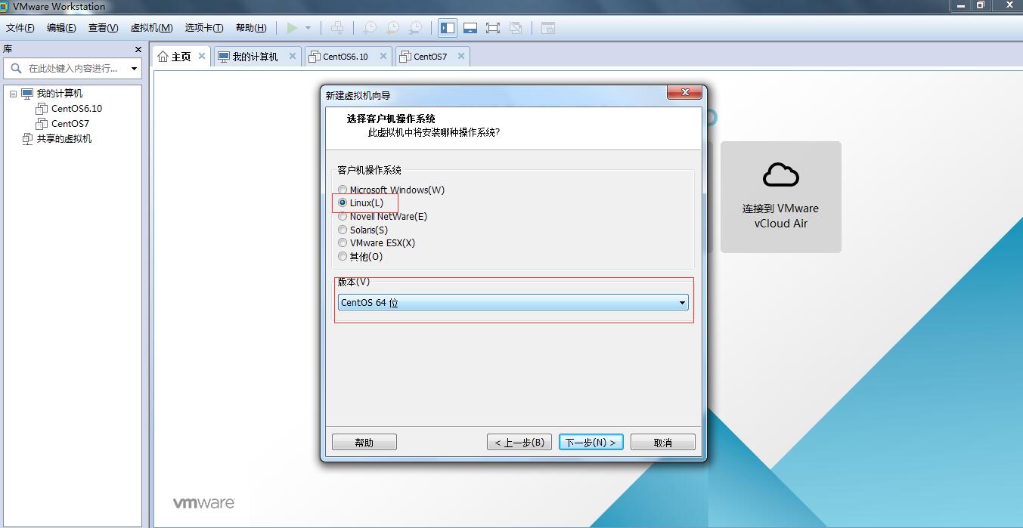Focus the library search input field
This screenshot has width=1023, height=528.
[73, 68]
